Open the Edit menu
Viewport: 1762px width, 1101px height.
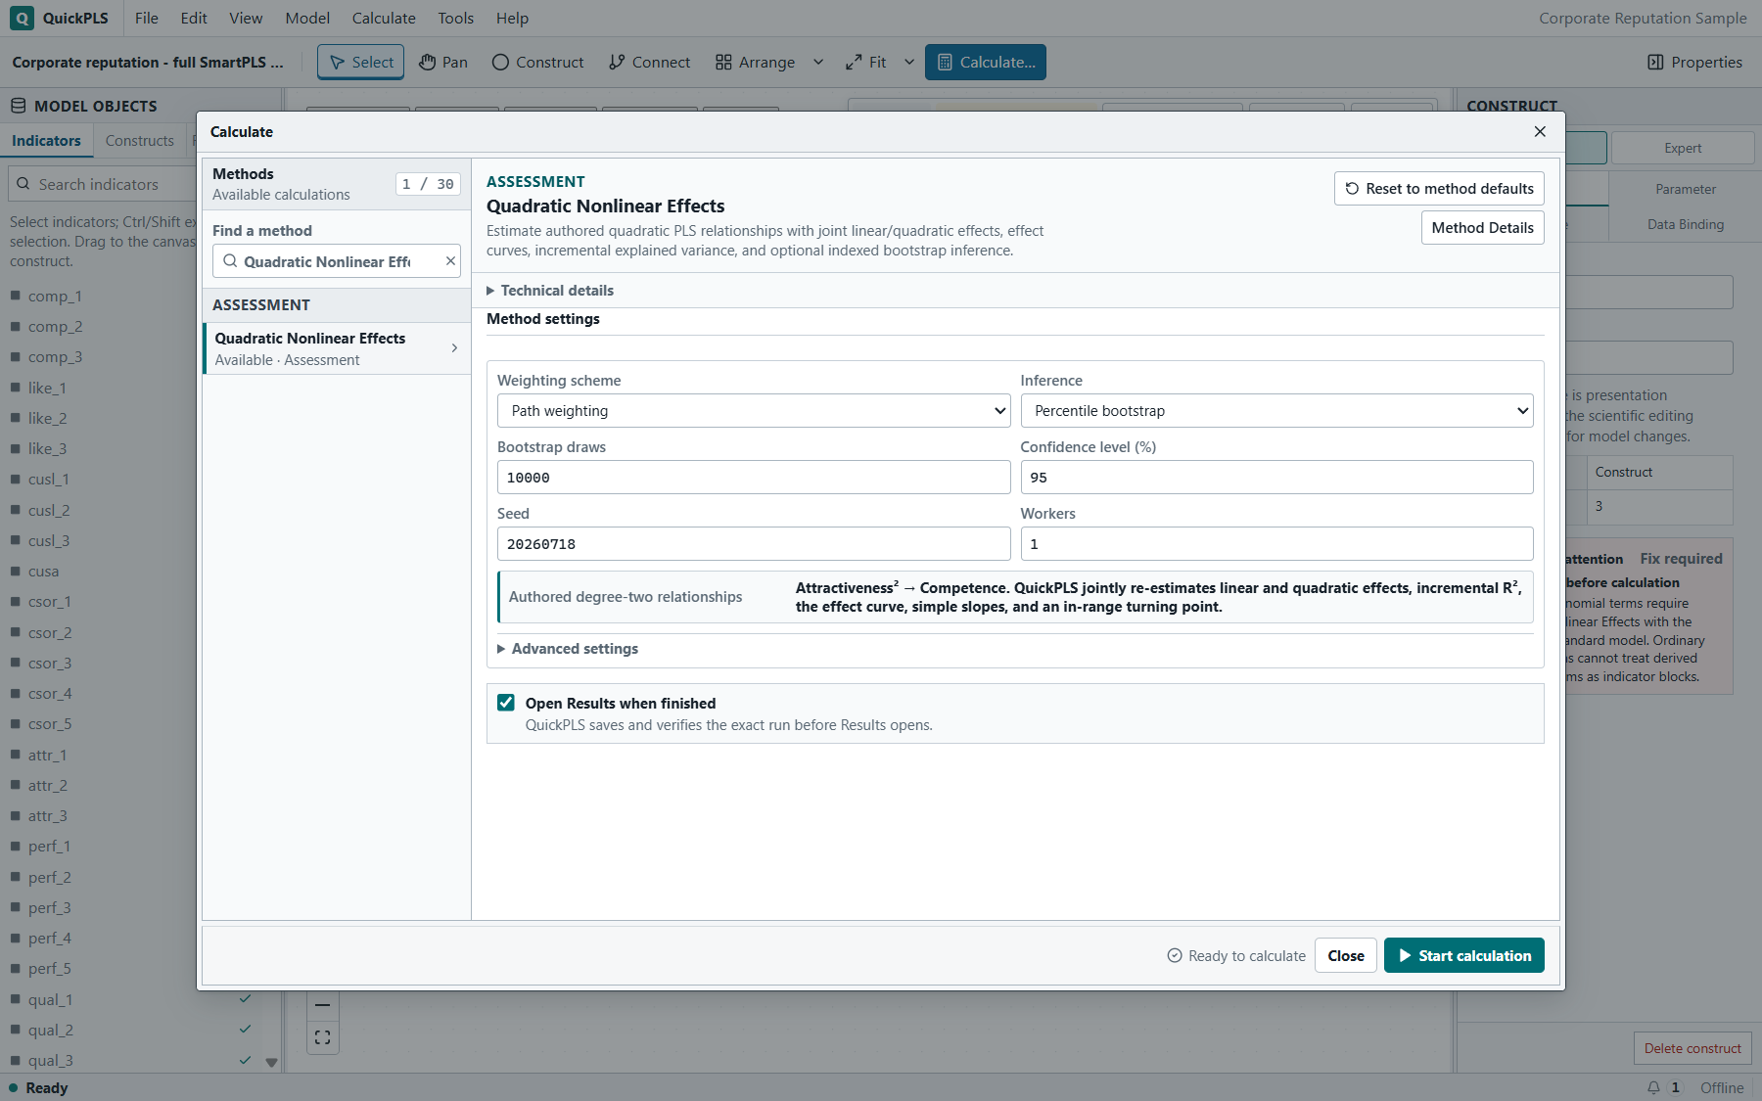click(194, 18)
